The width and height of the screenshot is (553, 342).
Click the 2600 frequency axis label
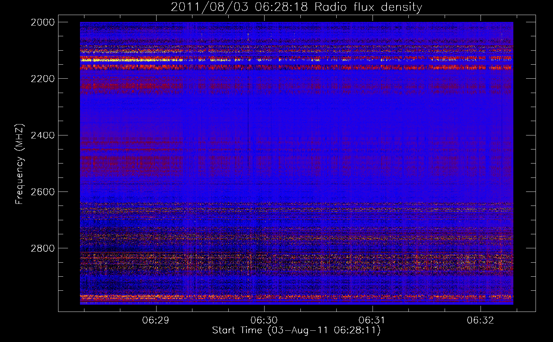pos(43,192)
